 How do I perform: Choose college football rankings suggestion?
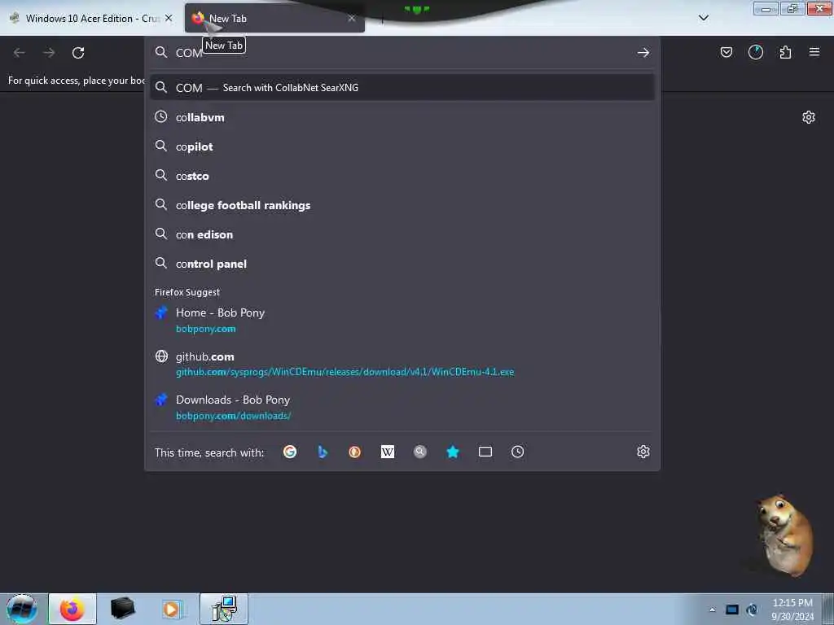[402, 205]
